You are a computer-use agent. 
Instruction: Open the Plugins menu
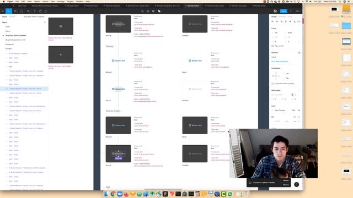pos(70,1)
